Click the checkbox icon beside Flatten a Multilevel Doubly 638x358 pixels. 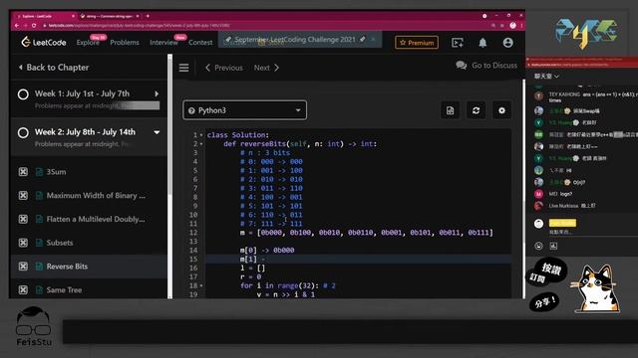(x=23, y=219)
